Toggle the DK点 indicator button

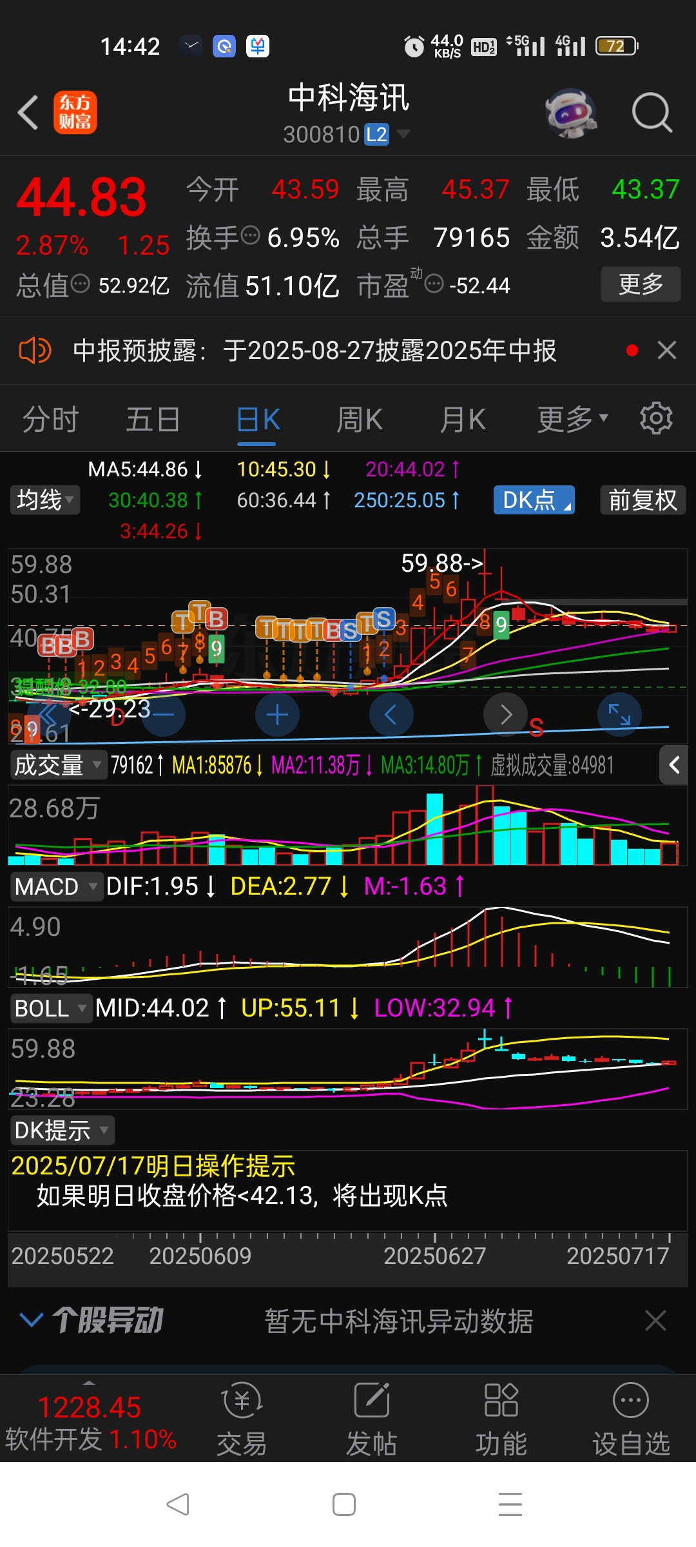click(534, 500)
